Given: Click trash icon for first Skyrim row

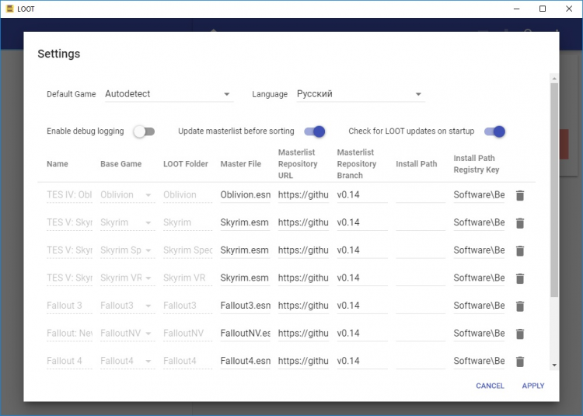Looking at the screenshot, I should point(520,223).
